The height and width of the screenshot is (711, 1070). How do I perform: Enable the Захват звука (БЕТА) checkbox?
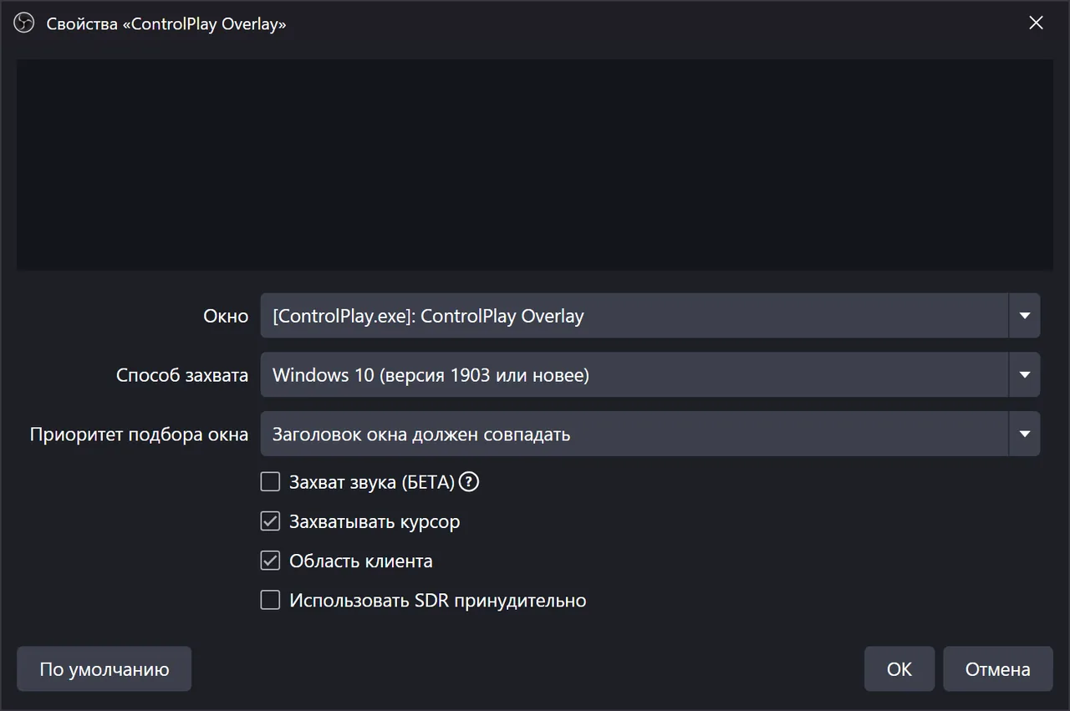click(270, 482)
